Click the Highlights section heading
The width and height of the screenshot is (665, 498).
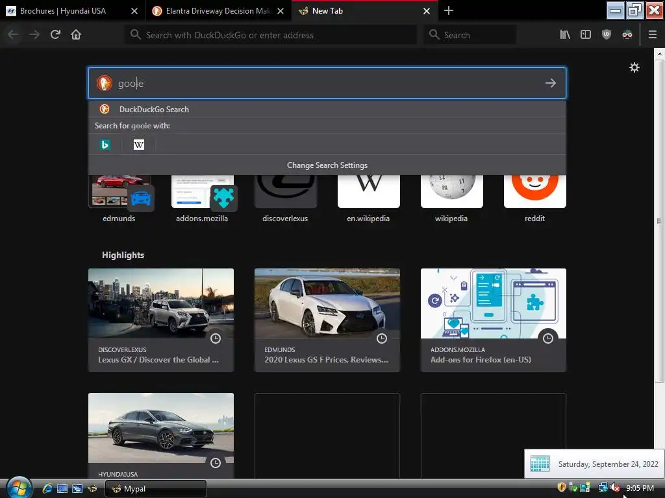pos(123,255)
